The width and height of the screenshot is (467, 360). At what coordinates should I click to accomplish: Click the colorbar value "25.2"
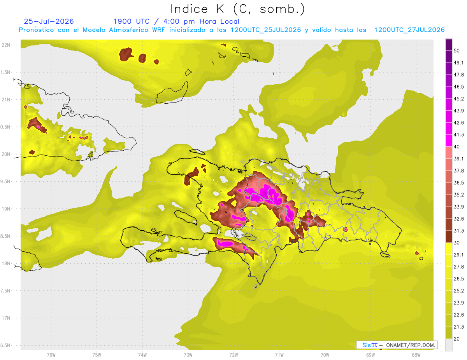click(459, 290)
